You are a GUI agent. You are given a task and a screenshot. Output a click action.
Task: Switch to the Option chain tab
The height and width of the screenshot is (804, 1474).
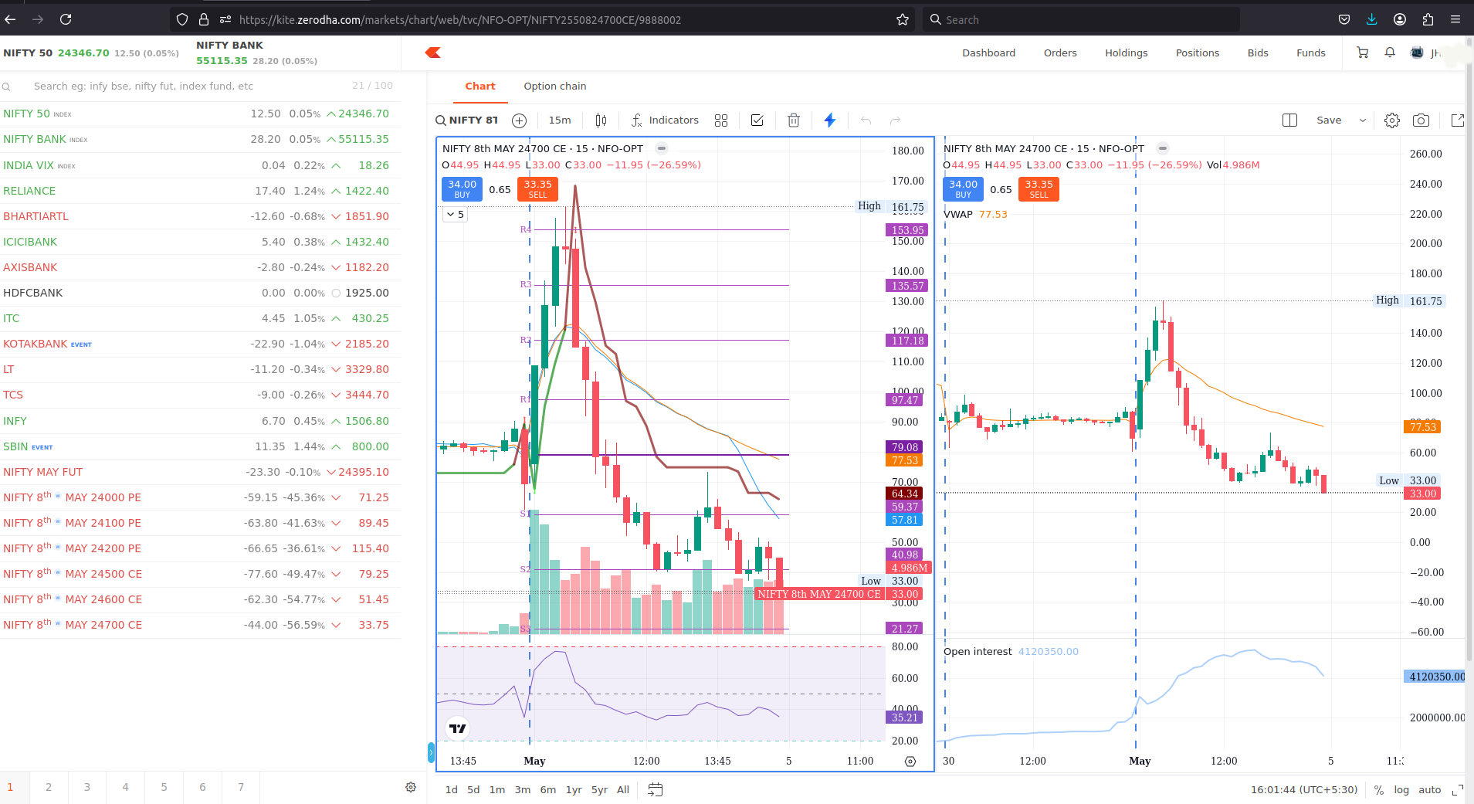tap(555, 87)
